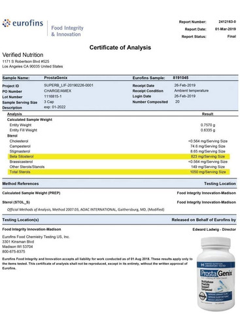Click the report date 01-Mar-2019

(x=226, y=29)
